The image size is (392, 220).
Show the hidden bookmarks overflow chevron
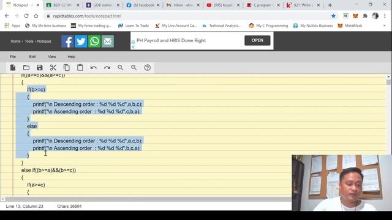coord(385,26)
